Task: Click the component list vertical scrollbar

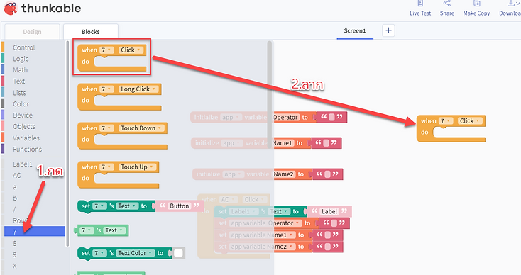Action: click(67, 143)
